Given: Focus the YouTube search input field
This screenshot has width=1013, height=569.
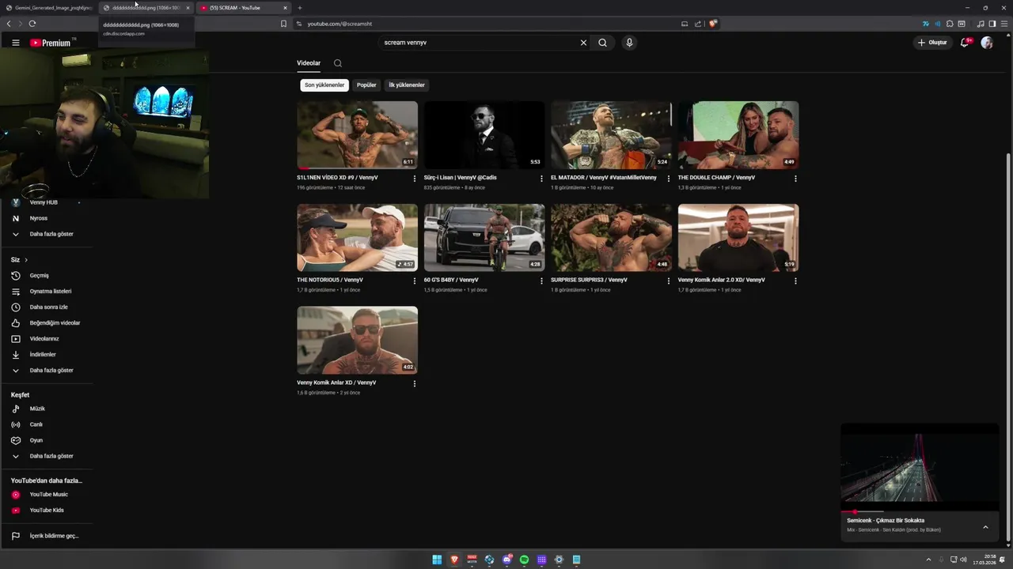Looking at the screenshot, I should point(479,43).
